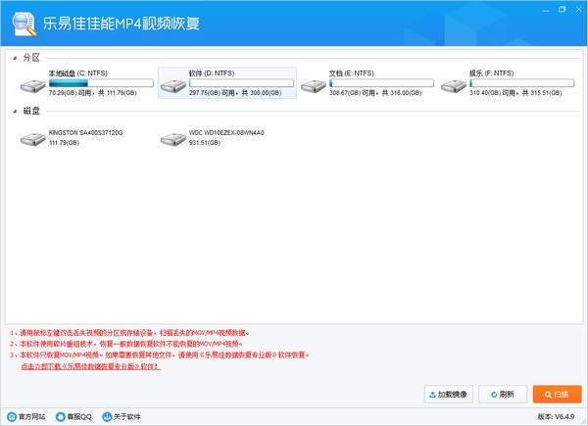588x426 pixels.
Task: Select the text 文档 (E: NTFS)
Action: pyautogui.click(x=352, y=73)
